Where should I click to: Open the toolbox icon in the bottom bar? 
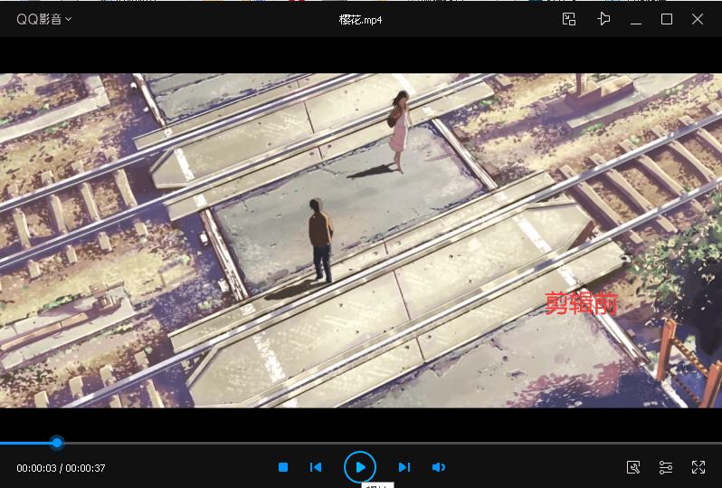633,467
